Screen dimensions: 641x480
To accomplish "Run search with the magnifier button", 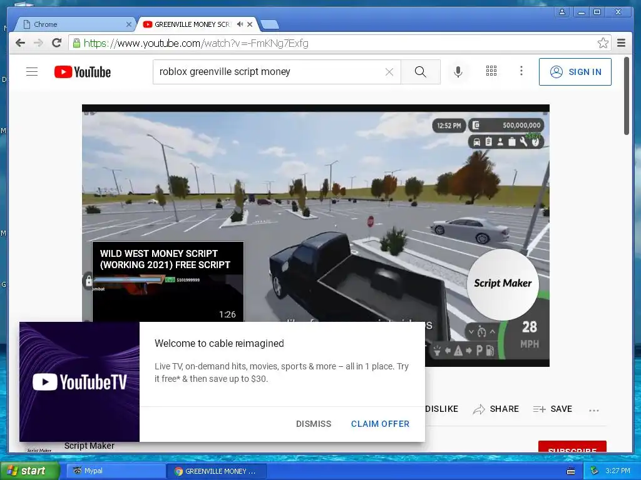I will [x=420, y=72].
